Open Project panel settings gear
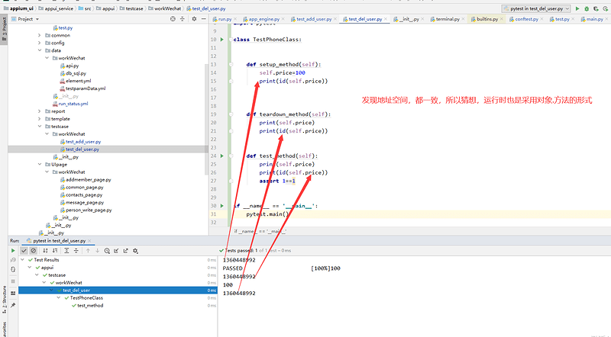Image resolution: width=611 pixels, height=337 pixels. (194, 18)
